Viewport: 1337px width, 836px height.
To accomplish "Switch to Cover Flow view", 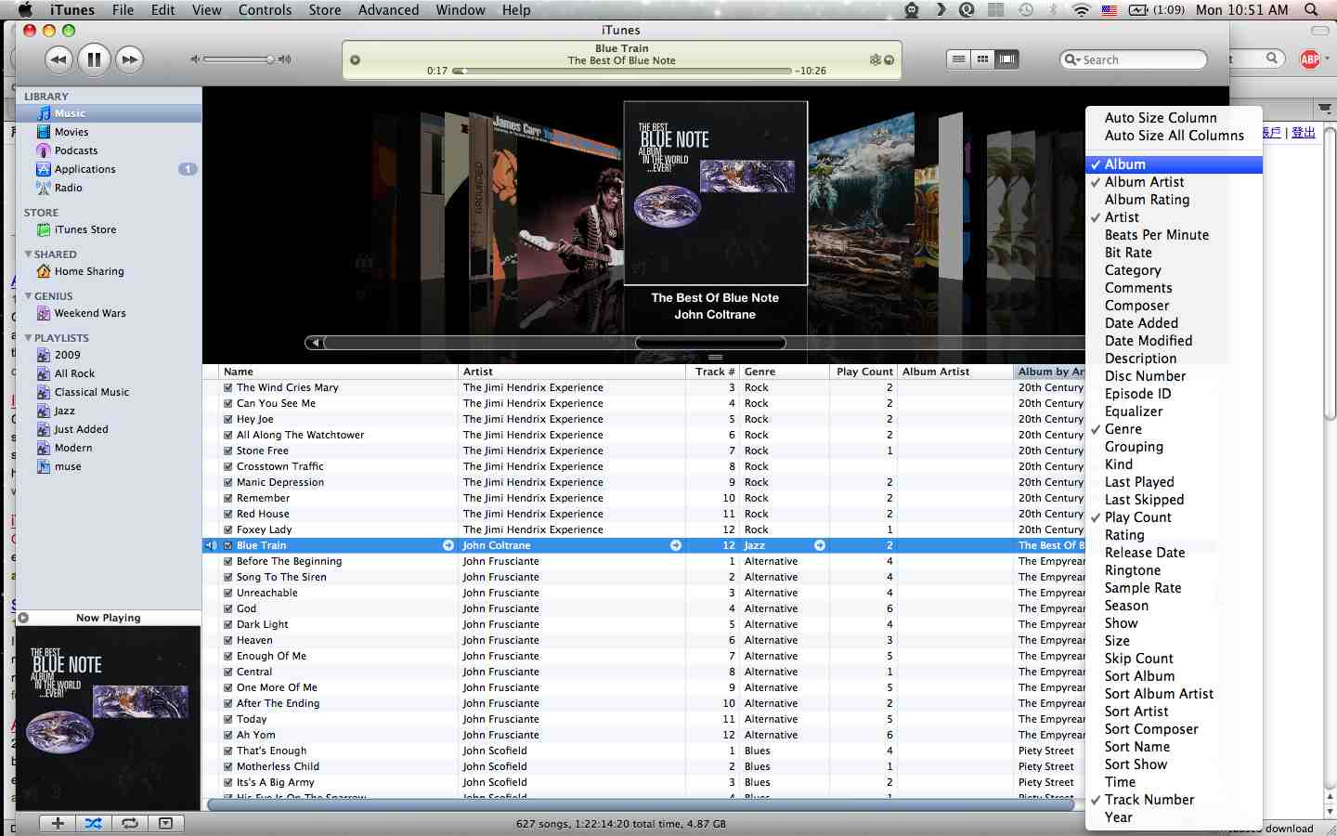I will [1006, 59].
